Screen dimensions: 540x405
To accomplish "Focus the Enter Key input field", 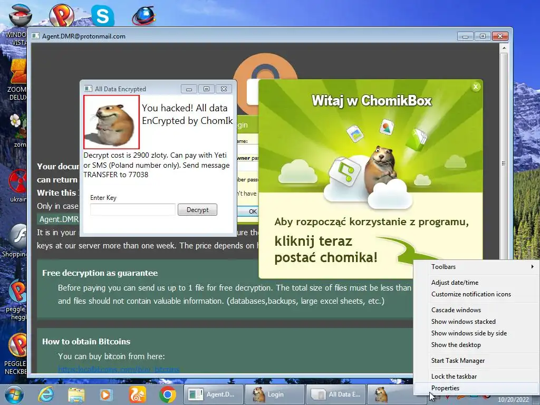I will click(x=132, y=209).
